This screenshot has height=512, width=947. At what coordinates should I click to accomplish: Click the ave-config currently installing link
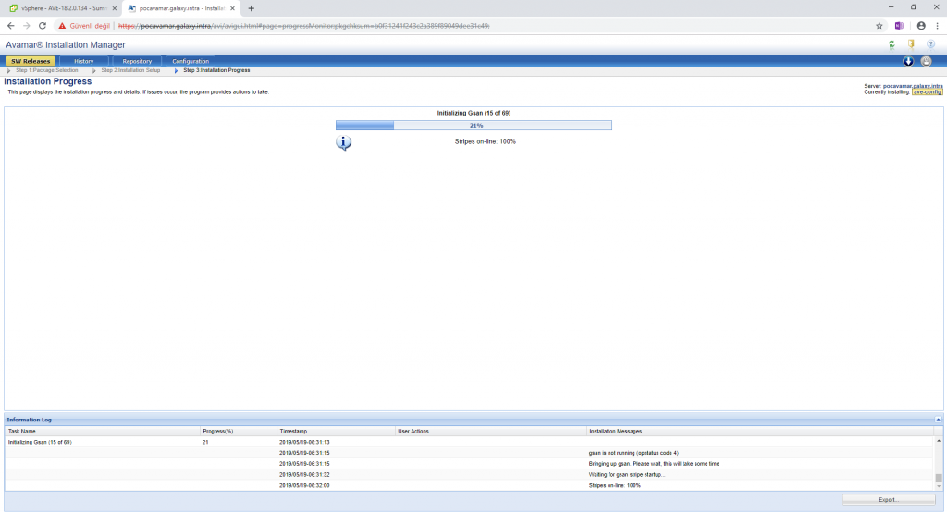tap(927, 92)
